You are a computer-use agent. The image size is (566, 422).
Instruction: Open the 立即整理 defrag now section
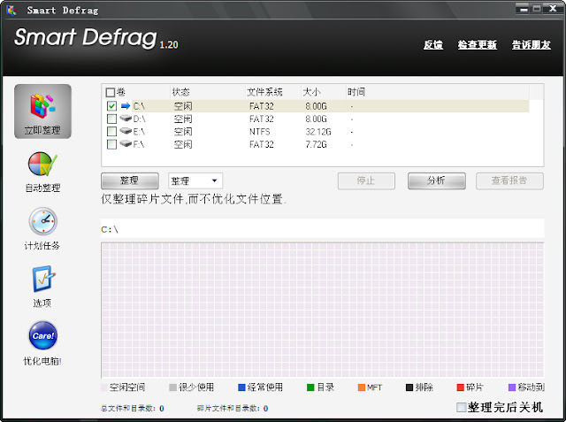(x=42, y=111)
